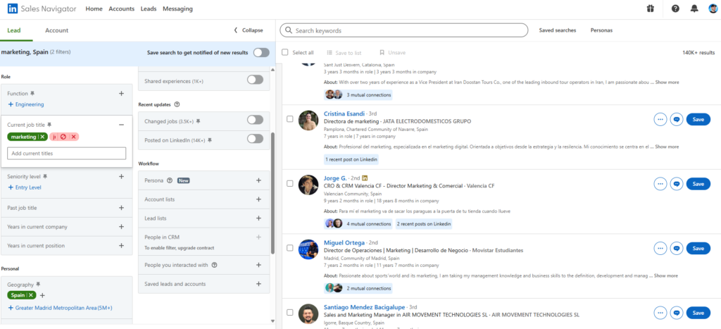The image size is (721, 329).
Task: Expand Saved leads and accounts filter
Action: click(x=258, y=284)
